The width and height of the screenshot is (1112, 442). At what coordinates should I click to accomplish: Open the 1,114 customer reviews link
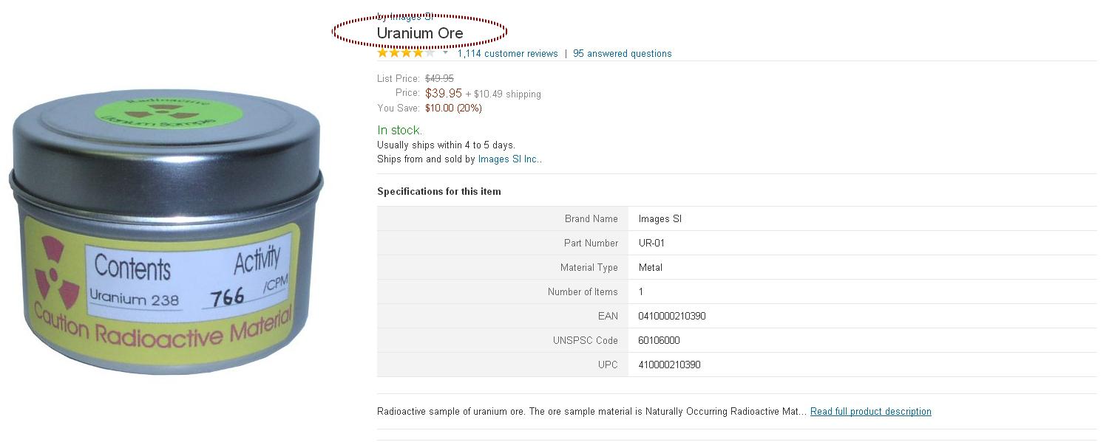click(x=507, y=53)
